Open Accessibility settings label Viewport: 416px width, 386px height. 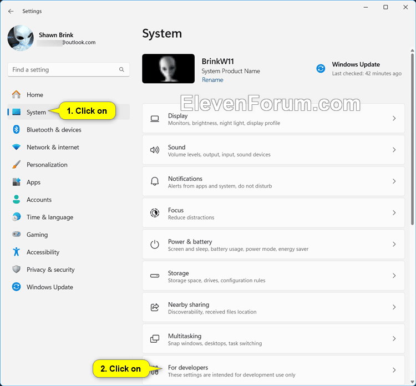click(43, 252)
